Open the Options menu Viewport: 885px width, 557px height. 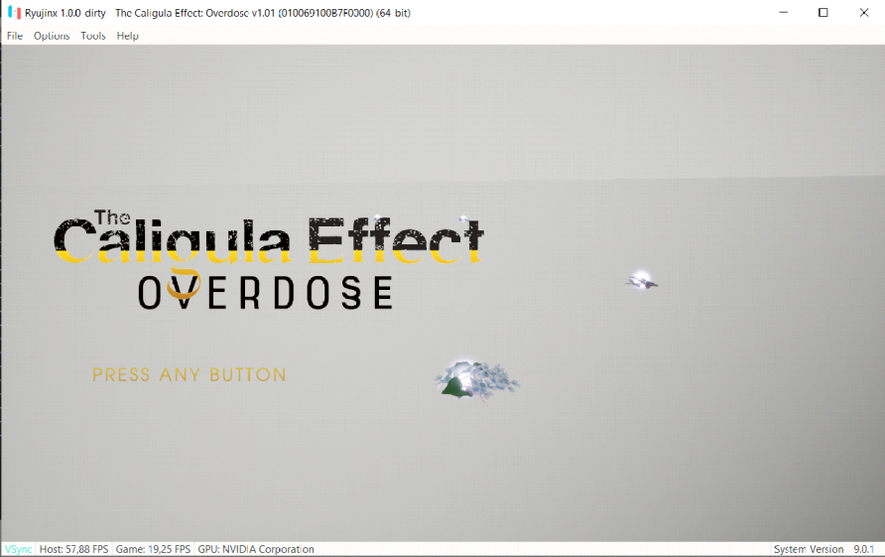[52, 36]
